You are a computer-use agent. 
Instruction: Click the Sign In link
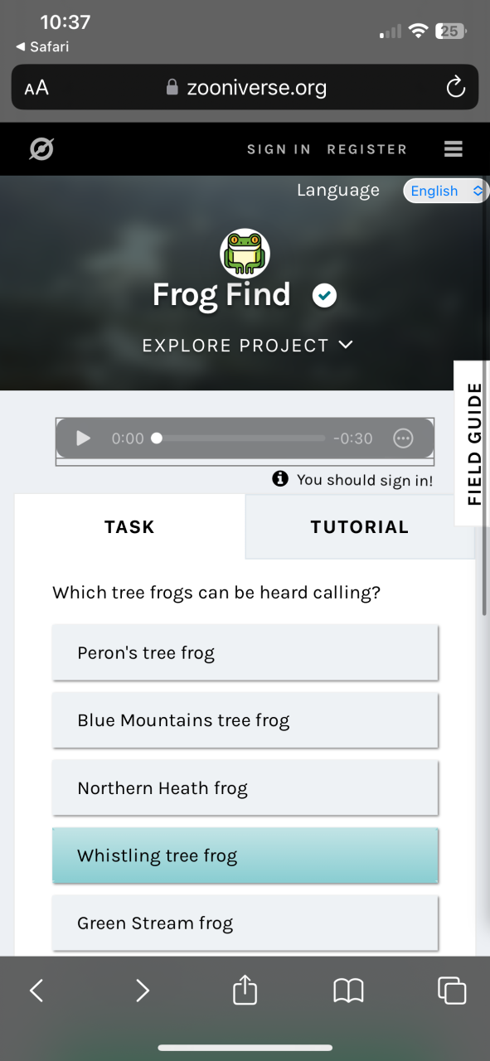(279, 149)
